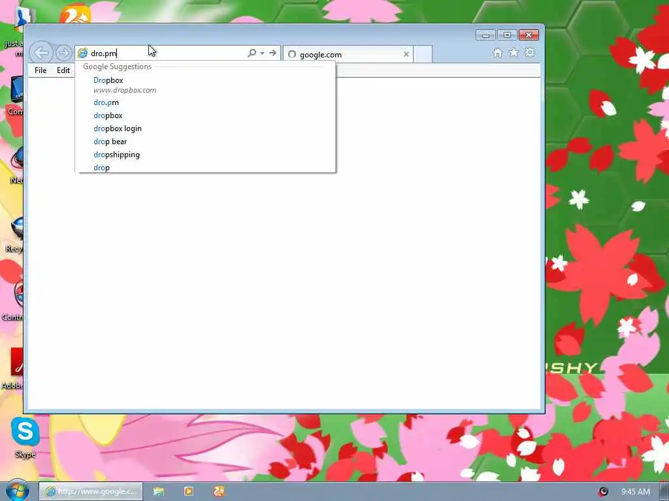Click the 9:45 AM system clock

pos(636,492)
